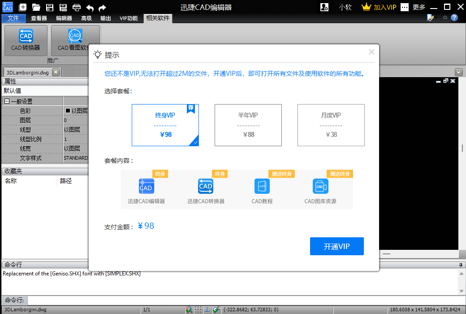Save the drawing with the floppy disk icon
Viewport: 466px width, 314px height.
(x=50, y=8)
